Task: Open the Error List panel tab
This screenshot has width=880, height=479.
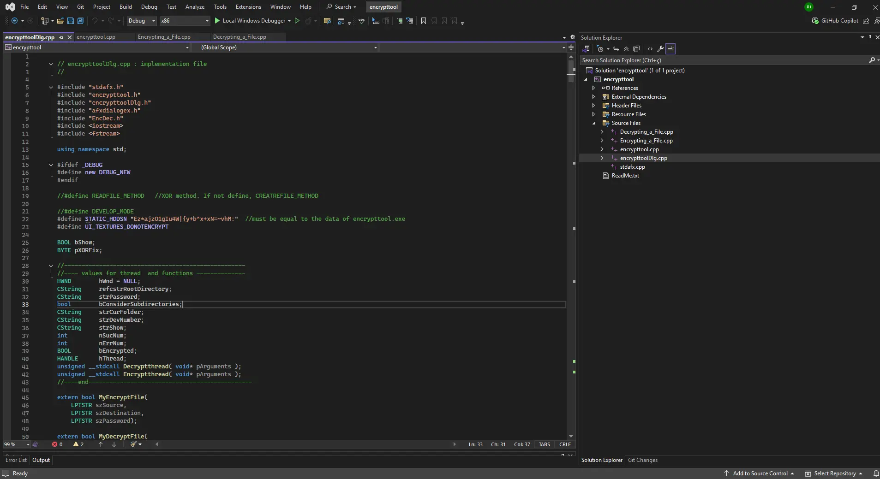Action: (16, 460)
